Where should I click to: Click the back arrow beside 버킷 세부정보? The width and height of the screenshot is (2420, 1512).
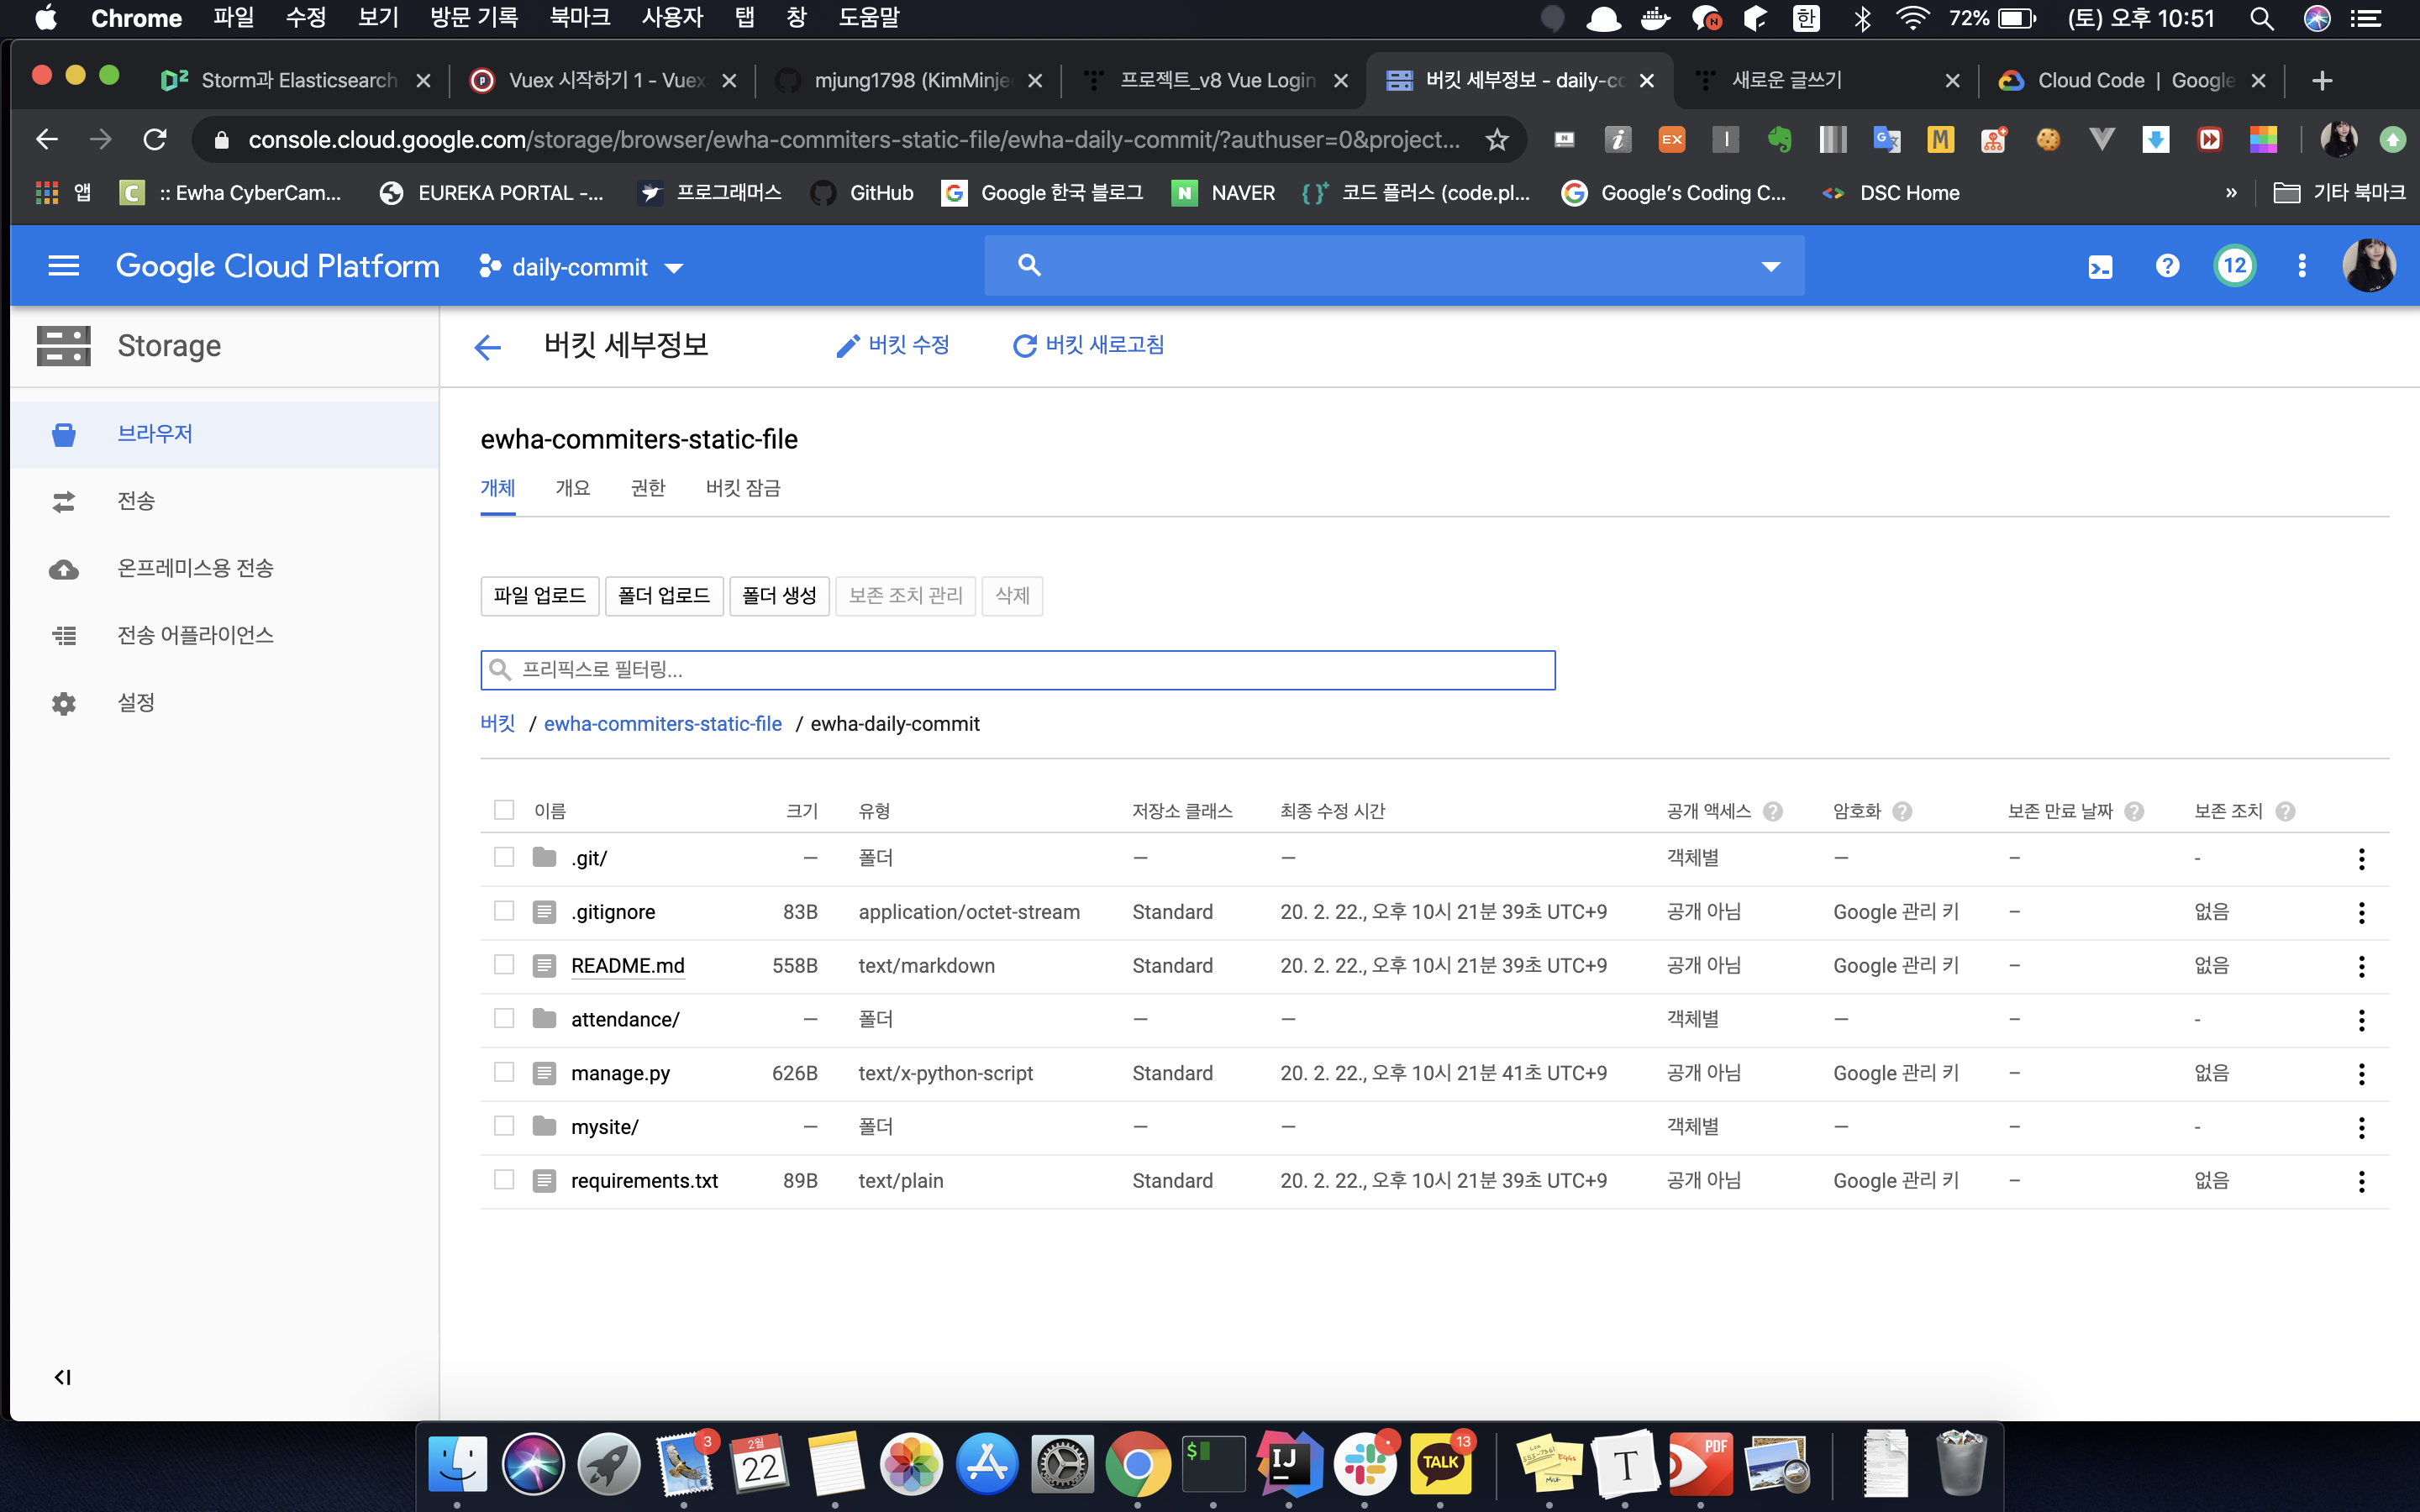coord(487,347)
